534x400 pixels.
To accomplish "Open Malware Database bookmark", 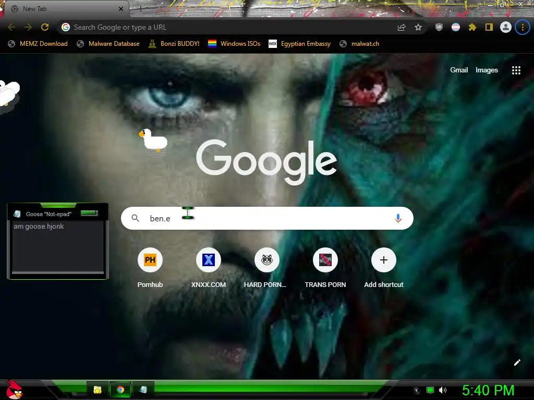I will pos(108,44).
